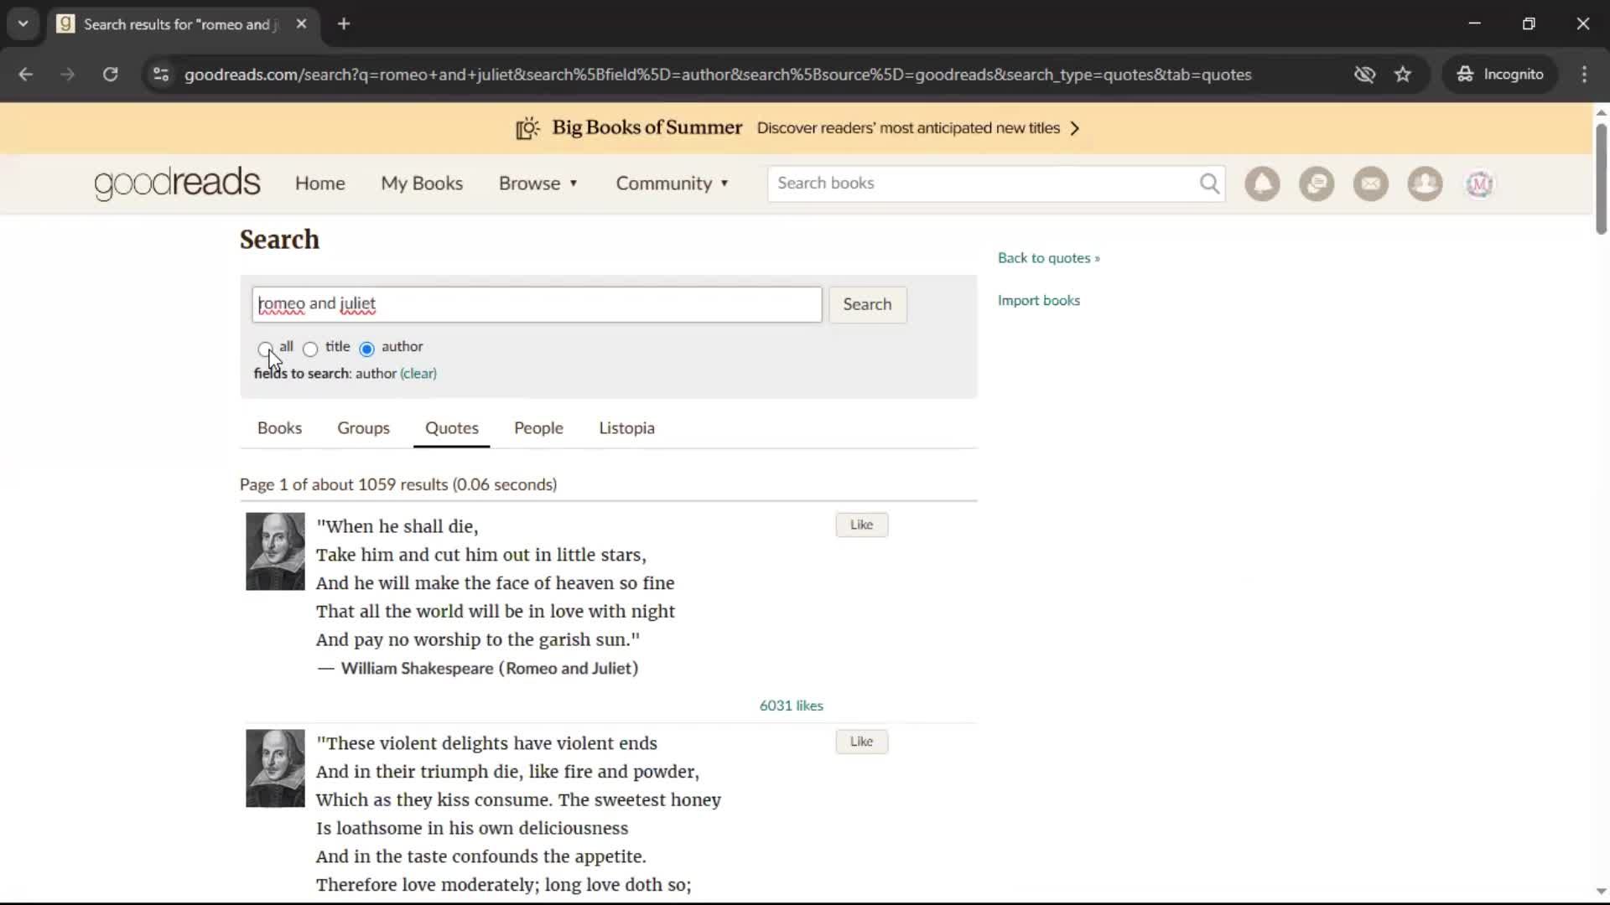This screenshot has width=1610, height=905.
Task: Select the 'title' radio button
Action: (x=310, y=349)
